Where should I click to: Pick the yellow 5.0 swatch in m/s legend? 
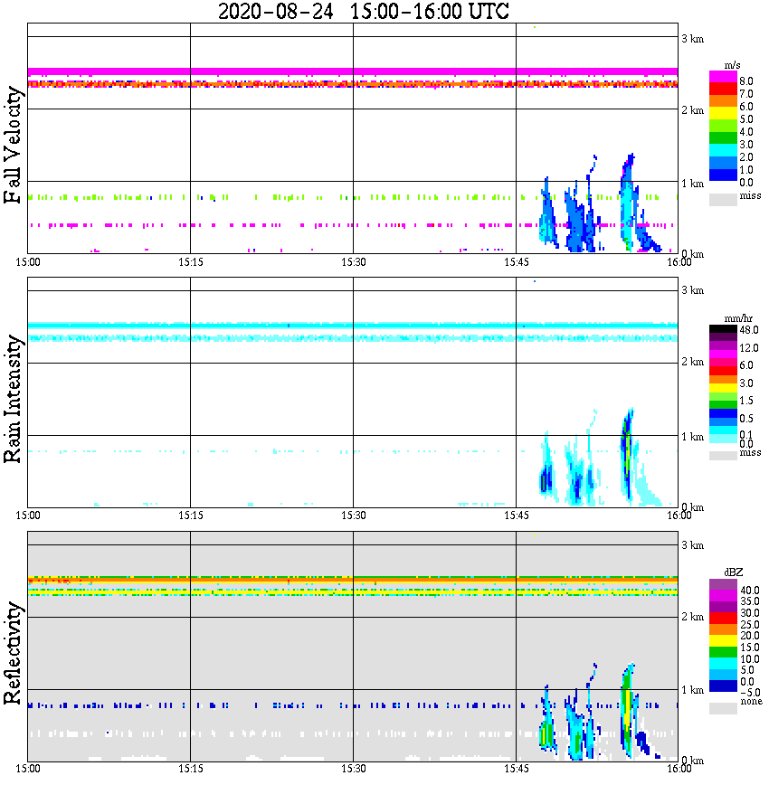point(723,114)
